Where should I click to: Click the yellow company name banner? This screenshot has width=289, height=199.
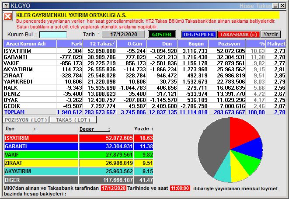tap(147, 15)
